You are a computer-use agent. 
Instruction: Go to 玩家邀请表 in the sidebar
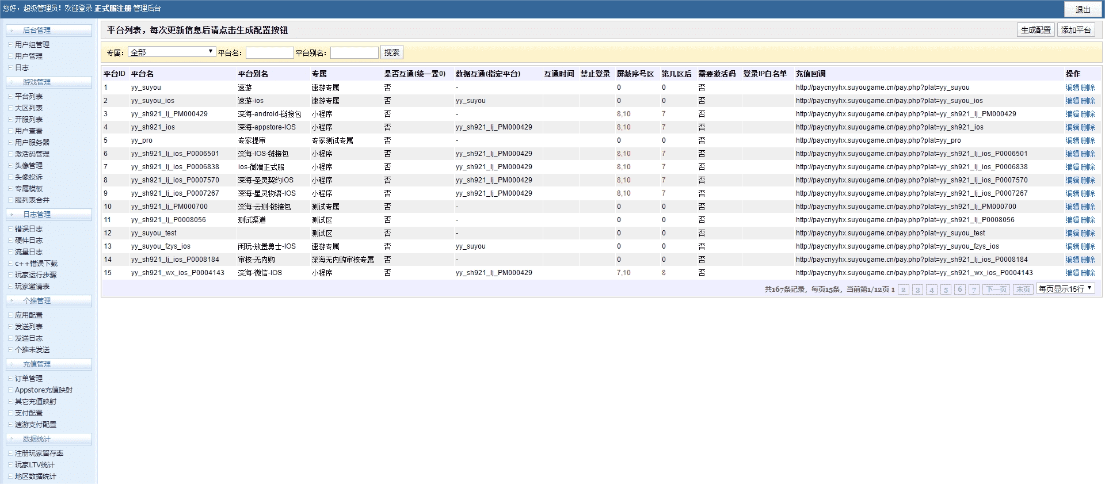32,287
